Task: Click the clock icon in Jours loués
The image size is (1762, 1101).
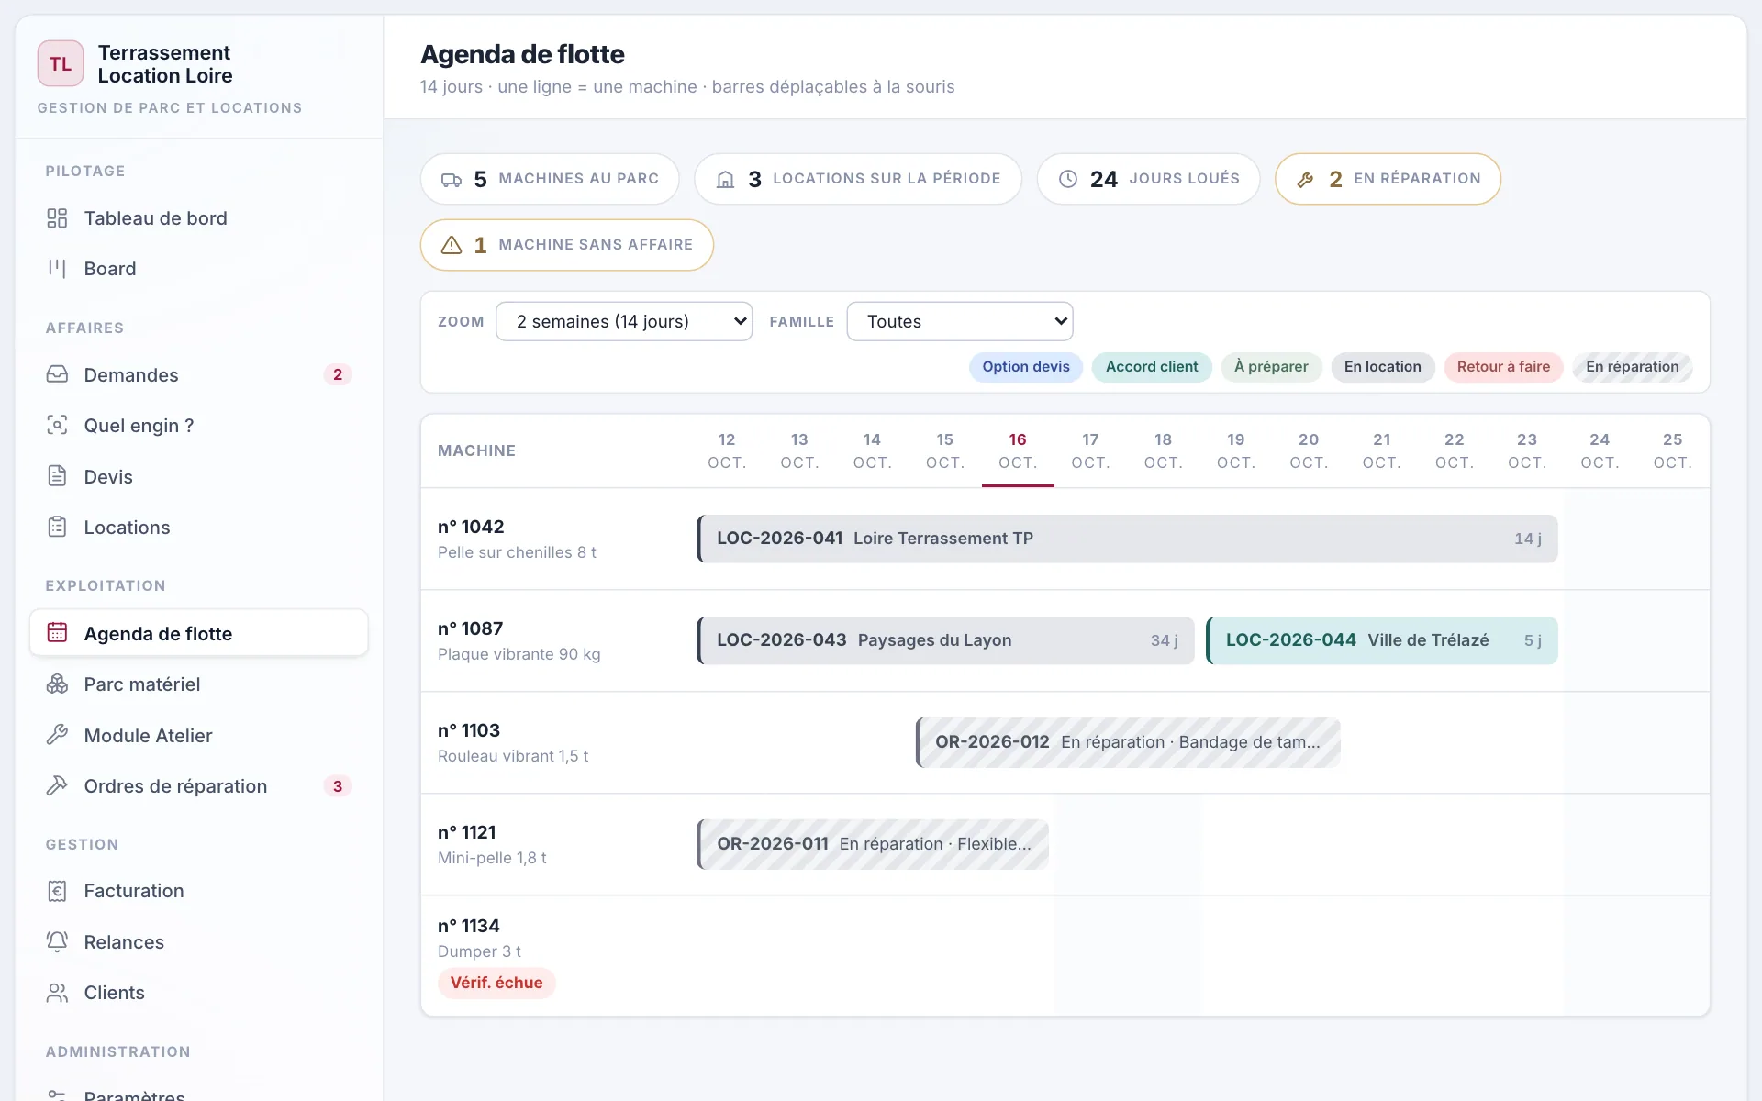Action: pyautogui.click(x=1068, y=179)
